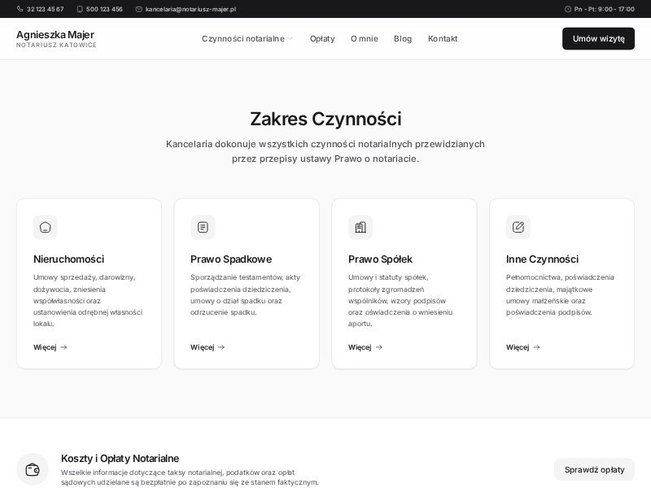Click the building icon in Prawo Spółek card

click(x=360, y=227)
